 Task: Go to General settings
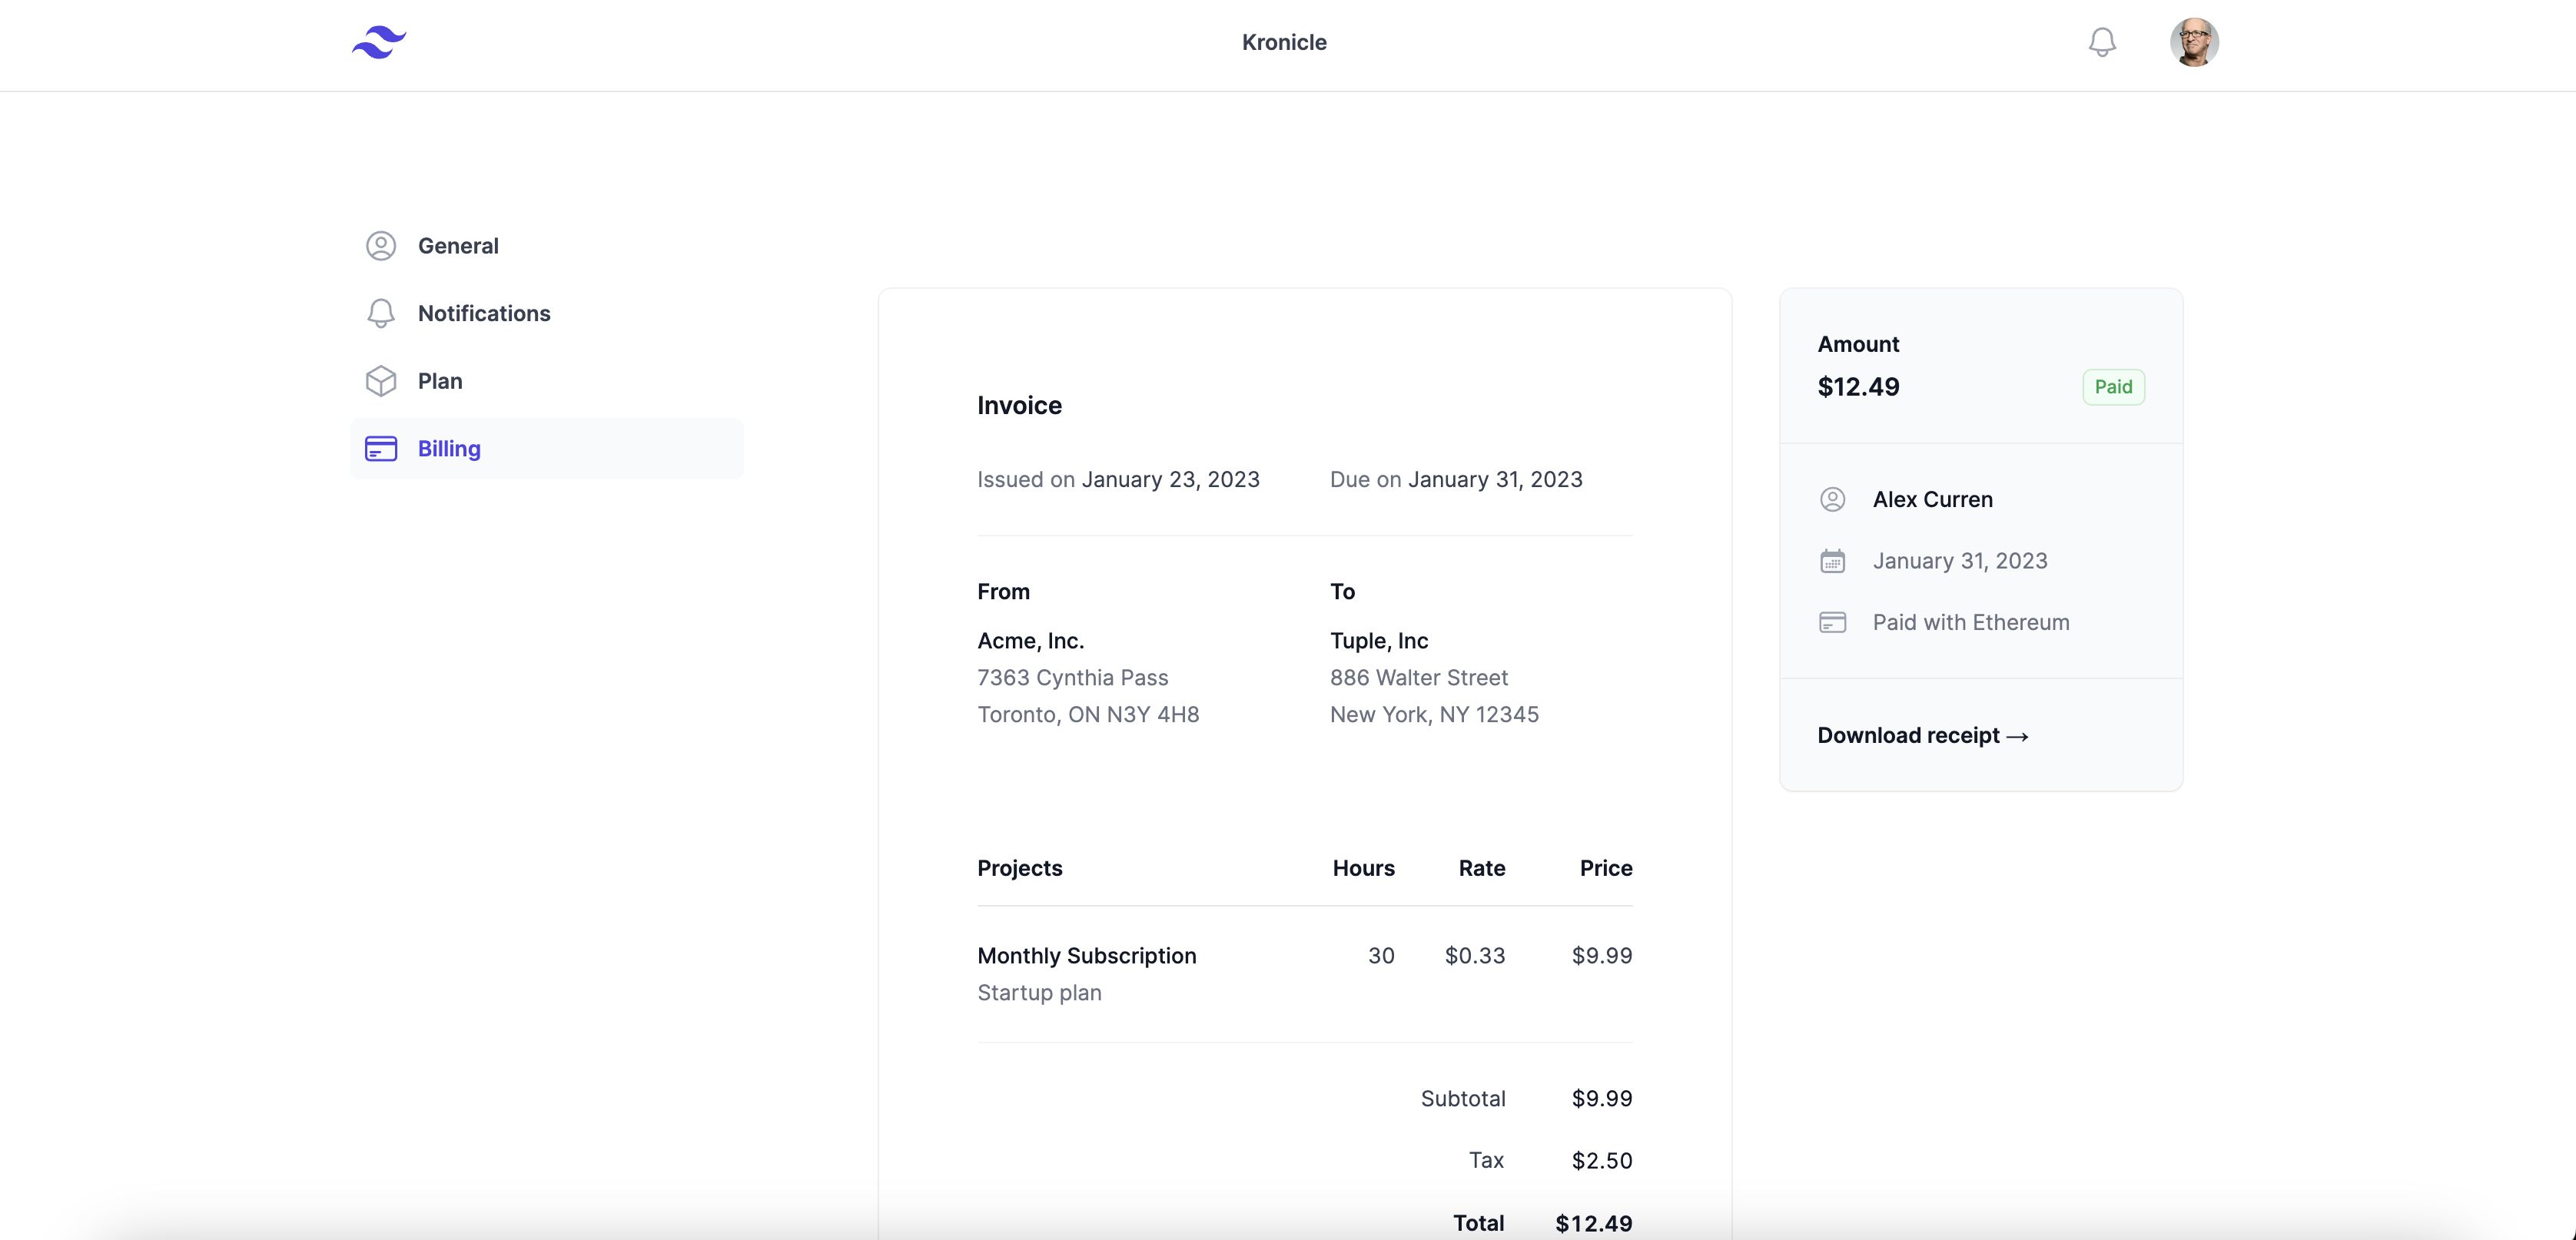(x=458, y=246)
